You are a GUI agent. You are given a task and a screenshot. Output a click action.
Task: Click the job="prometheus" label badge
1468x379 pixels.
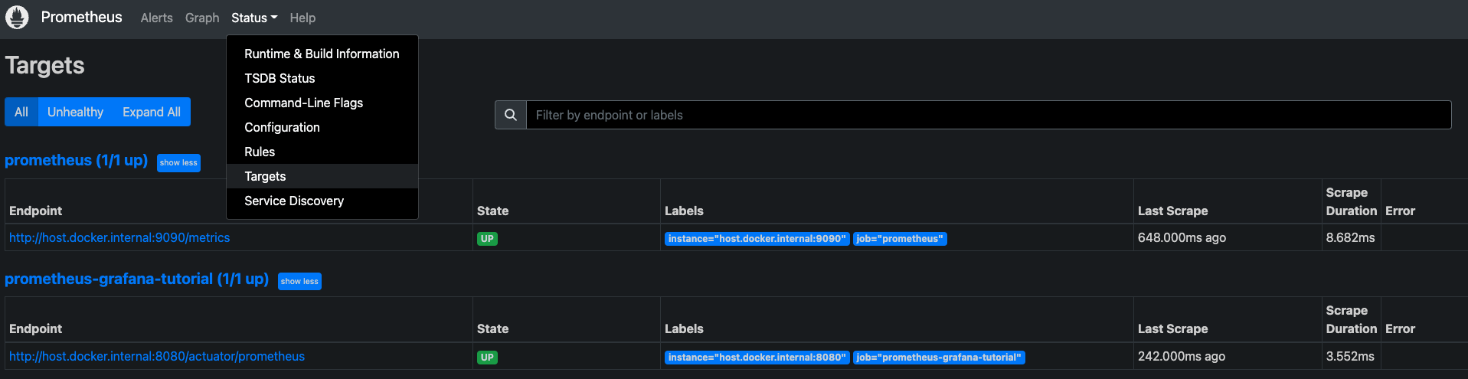coord(900,239)
